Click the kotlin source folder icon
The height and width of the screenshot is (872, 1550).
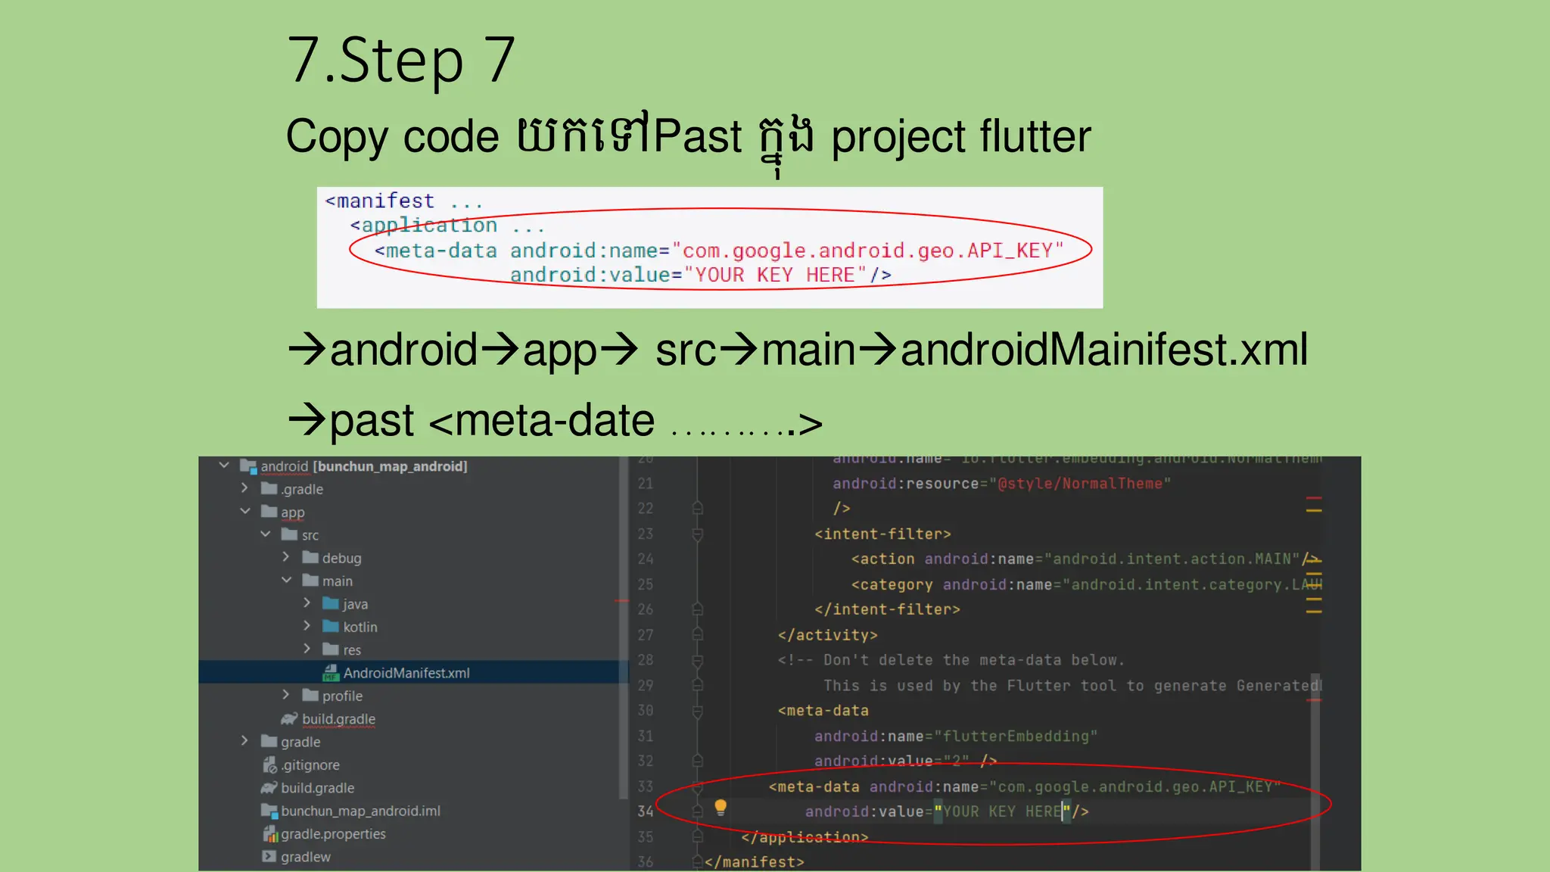(x=331, y=626)
